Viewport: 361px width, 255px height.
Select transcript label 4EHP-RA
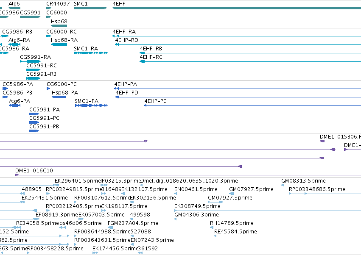(x=124, y=31)
